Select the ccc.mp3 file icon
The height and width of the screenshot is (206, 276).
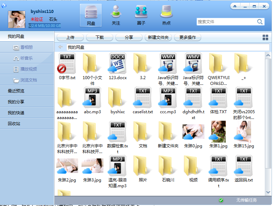point(168,97)
